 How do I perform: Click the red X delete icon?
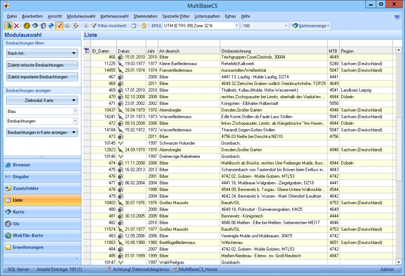coord(16,26)
